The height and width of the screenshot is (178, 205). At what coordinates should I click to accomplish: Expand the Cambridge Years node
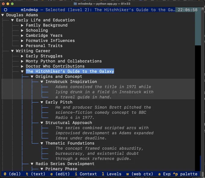tap(22, 35)
